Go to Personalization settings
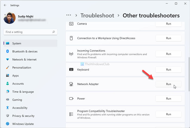 (x=21, y=67)
